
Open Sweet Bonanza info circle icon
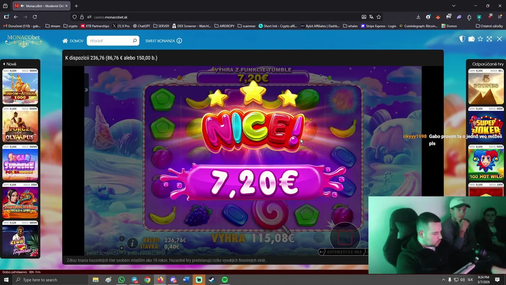coord(179,41)
